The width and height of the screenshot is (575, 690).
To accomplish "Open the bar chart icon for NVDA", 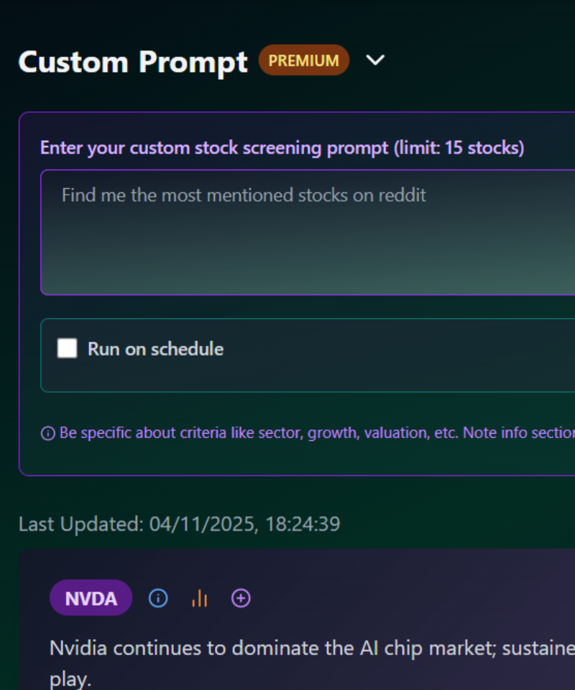I will [199, 598].
